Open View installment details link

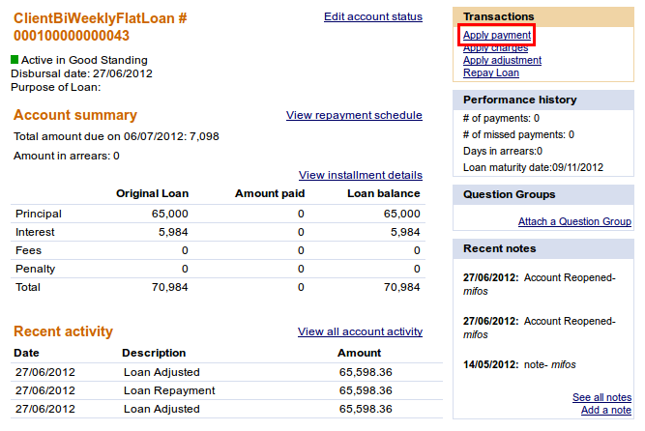[x=360, y=175]
